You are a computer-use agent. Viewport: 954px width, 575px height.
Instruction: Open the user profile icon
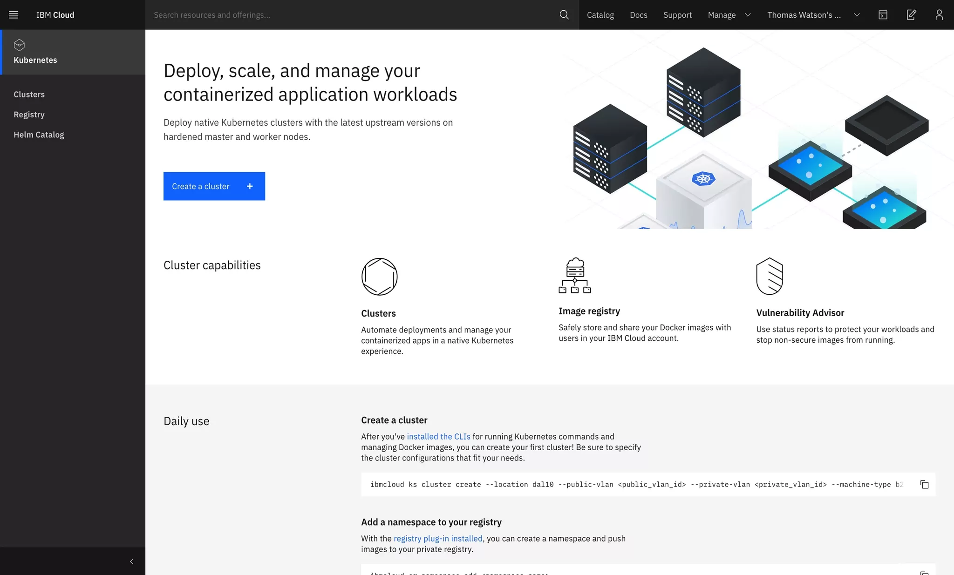click(x=939, y=15)
